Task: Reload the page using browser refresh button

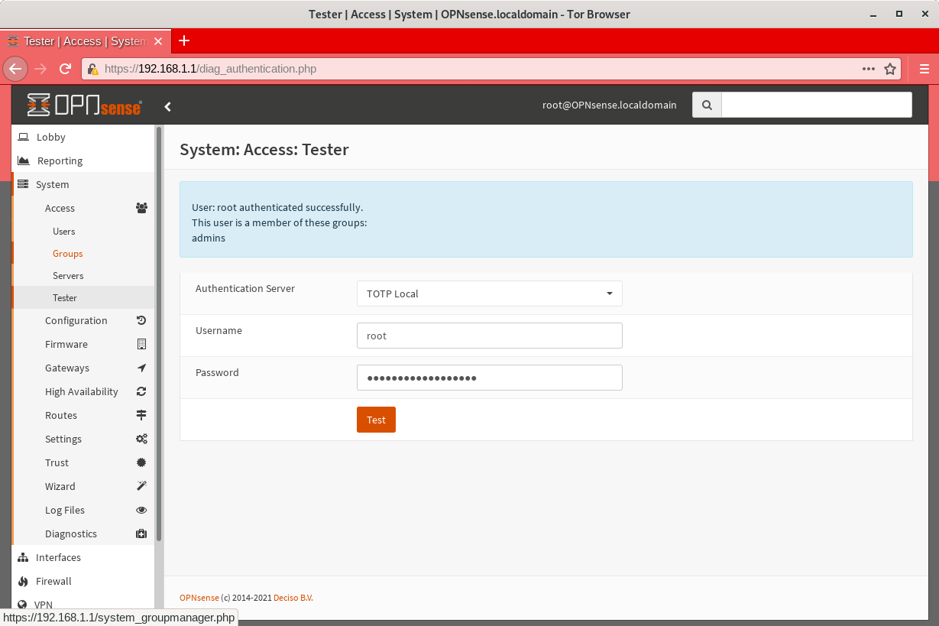Action: click(x=65, y=69)
